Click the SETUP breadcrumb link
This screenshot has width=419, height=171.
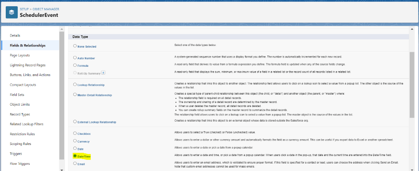(24, 9)
